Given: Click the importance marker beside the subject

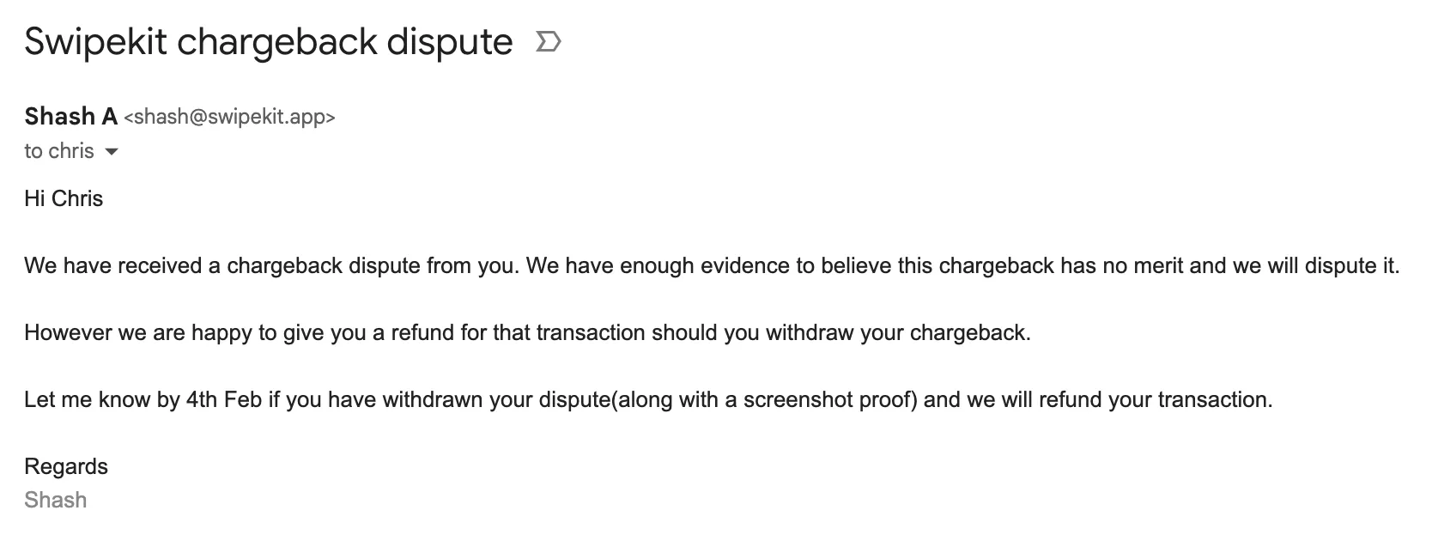Looking at the screenshot, I should (x=548, y=41).
